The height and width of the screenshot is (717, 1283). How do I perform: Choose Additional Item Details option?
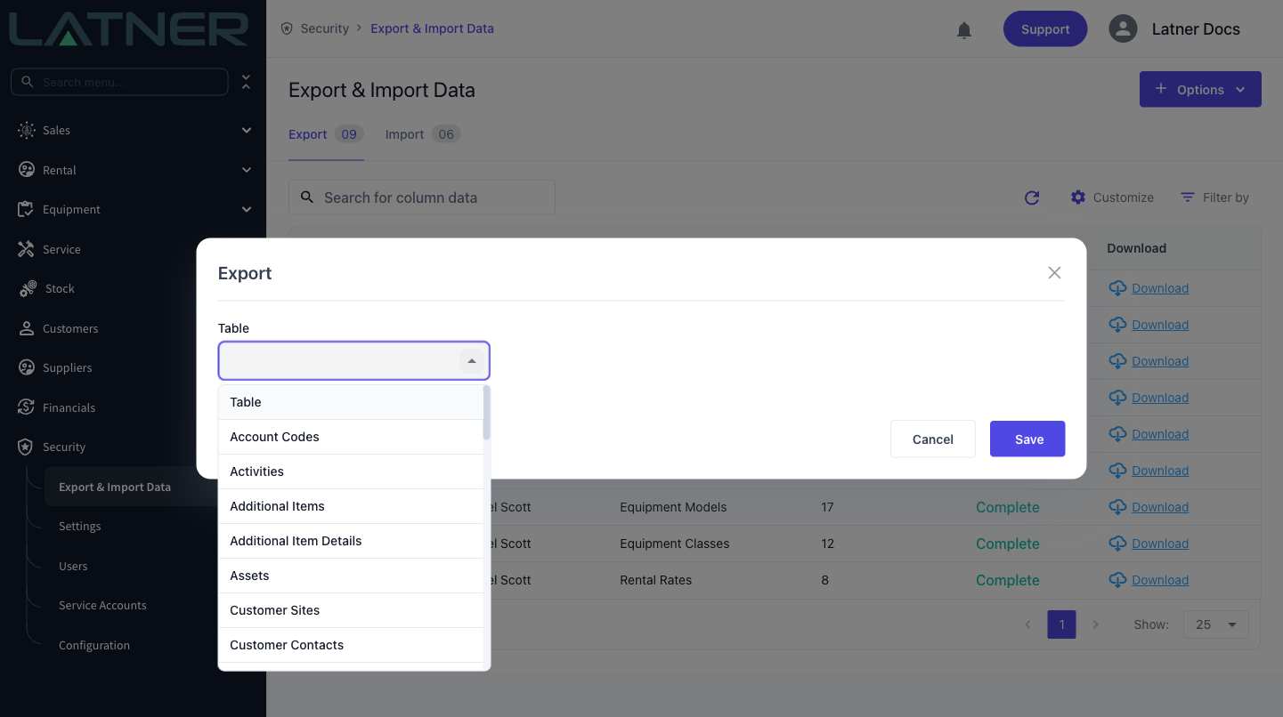coord(351,541)
